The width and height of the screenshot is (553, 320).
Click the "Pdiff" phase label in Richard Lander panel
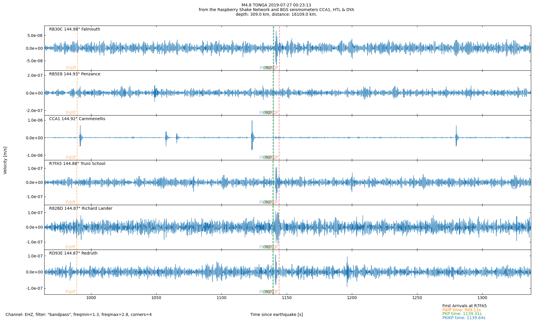click(x=70, y=247)
